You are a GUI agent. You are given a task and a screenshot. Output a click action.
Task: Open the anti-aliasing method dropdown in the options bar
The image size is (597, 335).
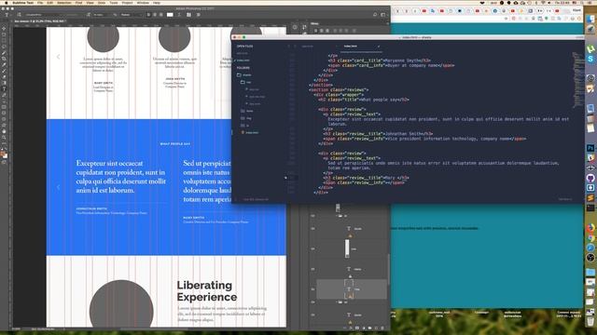(131, 15)
